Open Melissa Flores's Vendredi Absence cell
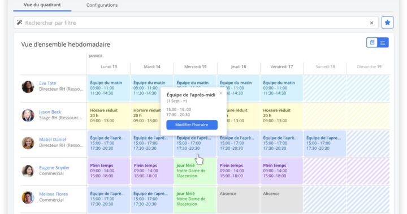407x214 pixels. click(282, 199)
